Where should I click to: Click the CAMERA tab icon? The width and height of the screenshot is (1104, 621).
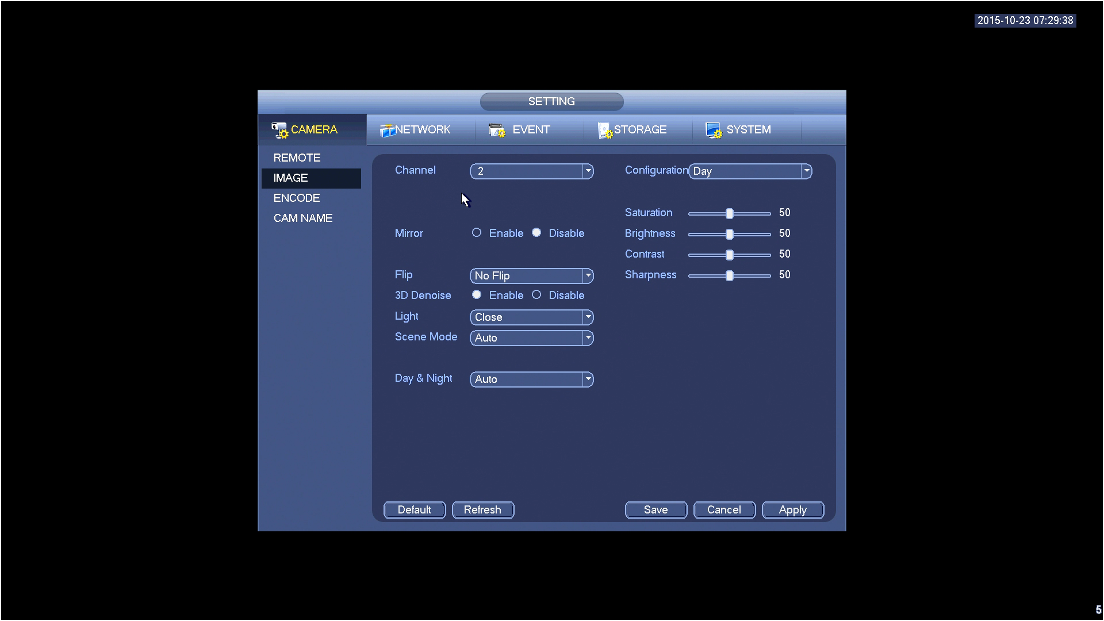click(x=279, y=130)
